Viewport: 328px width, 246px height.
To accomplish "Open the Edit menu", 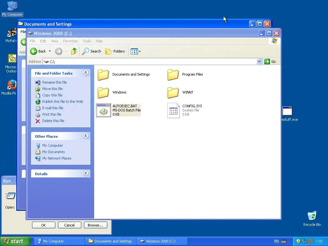I will [x=43, y=41].
